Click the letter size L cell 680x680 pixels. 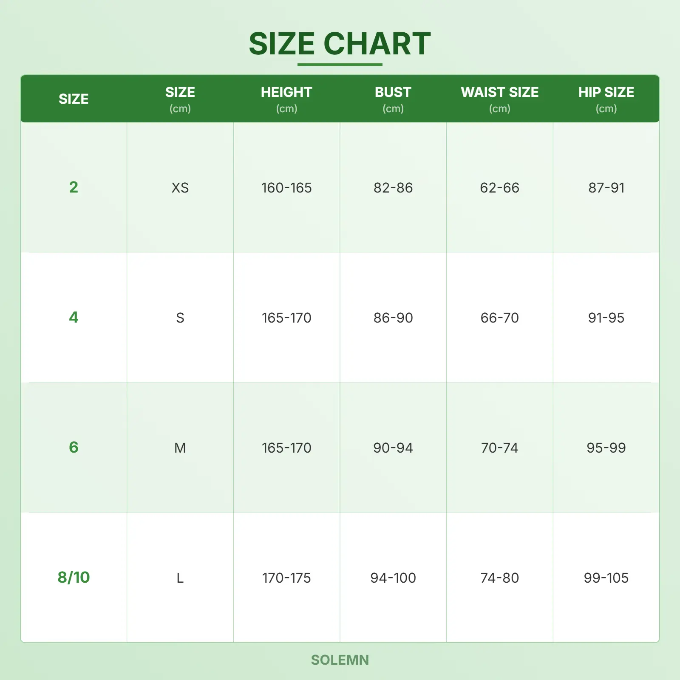180,578
